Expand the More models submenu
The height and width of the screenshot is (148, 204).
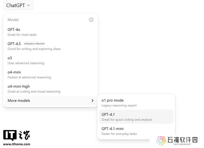tap(51, 100)
